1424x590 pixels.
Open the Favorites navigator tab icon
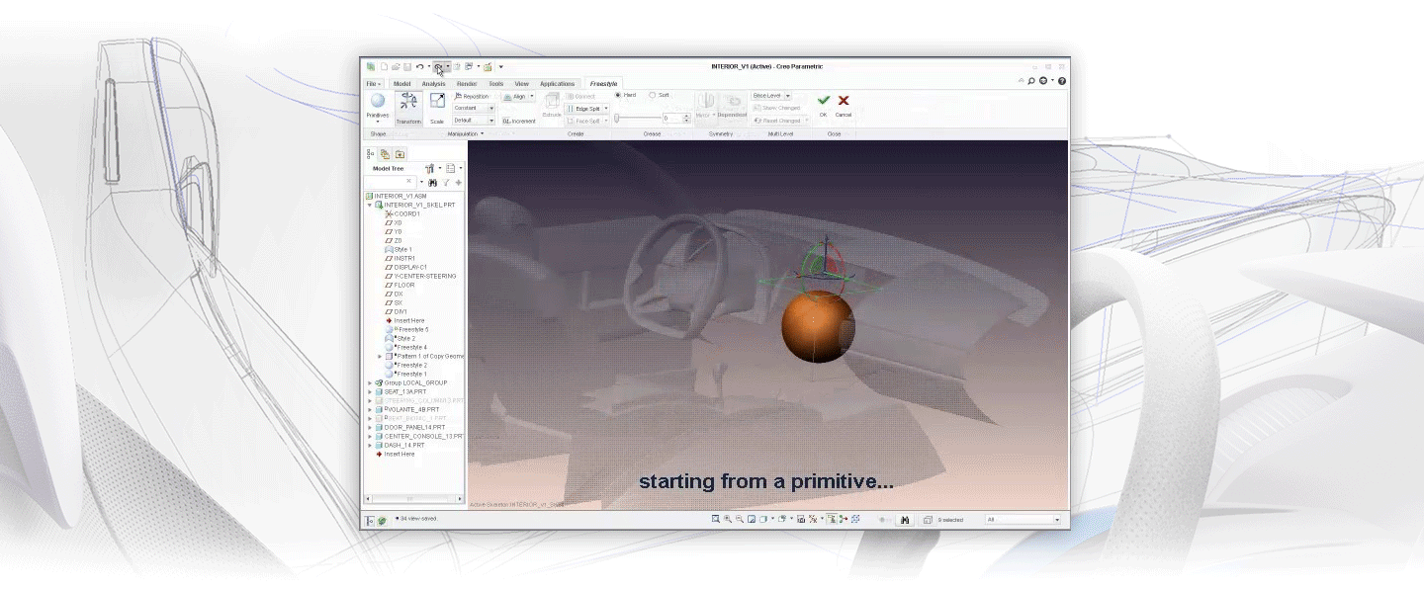click(x=400, y=154)
